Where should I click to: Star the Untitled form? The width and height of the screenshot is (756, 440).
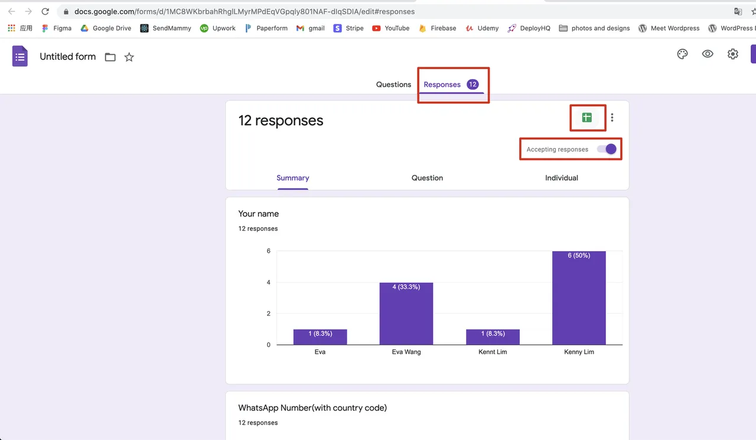click(x=129, y=57)
